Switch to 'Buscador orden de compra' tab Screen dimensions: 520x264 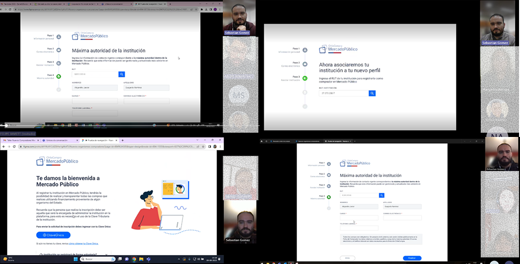click(x=282, y=141)
